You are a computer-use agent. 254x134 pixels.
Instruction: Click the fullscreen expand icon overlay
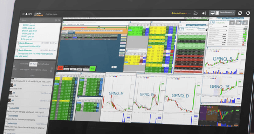tap(245, 23)
